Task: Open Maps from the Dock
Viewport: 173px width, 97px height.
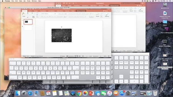Action: click(67, 93)
